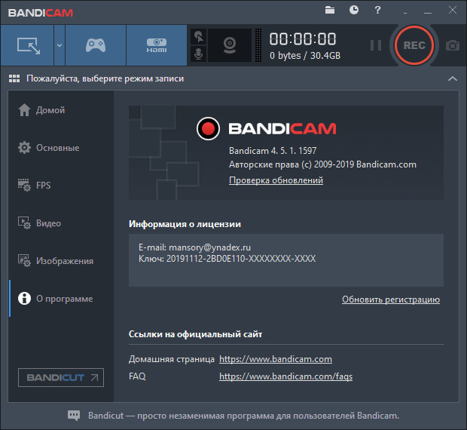Open the screen recording mode dropdown arrow
467x430 pixels.
click(x=59, y=45)
